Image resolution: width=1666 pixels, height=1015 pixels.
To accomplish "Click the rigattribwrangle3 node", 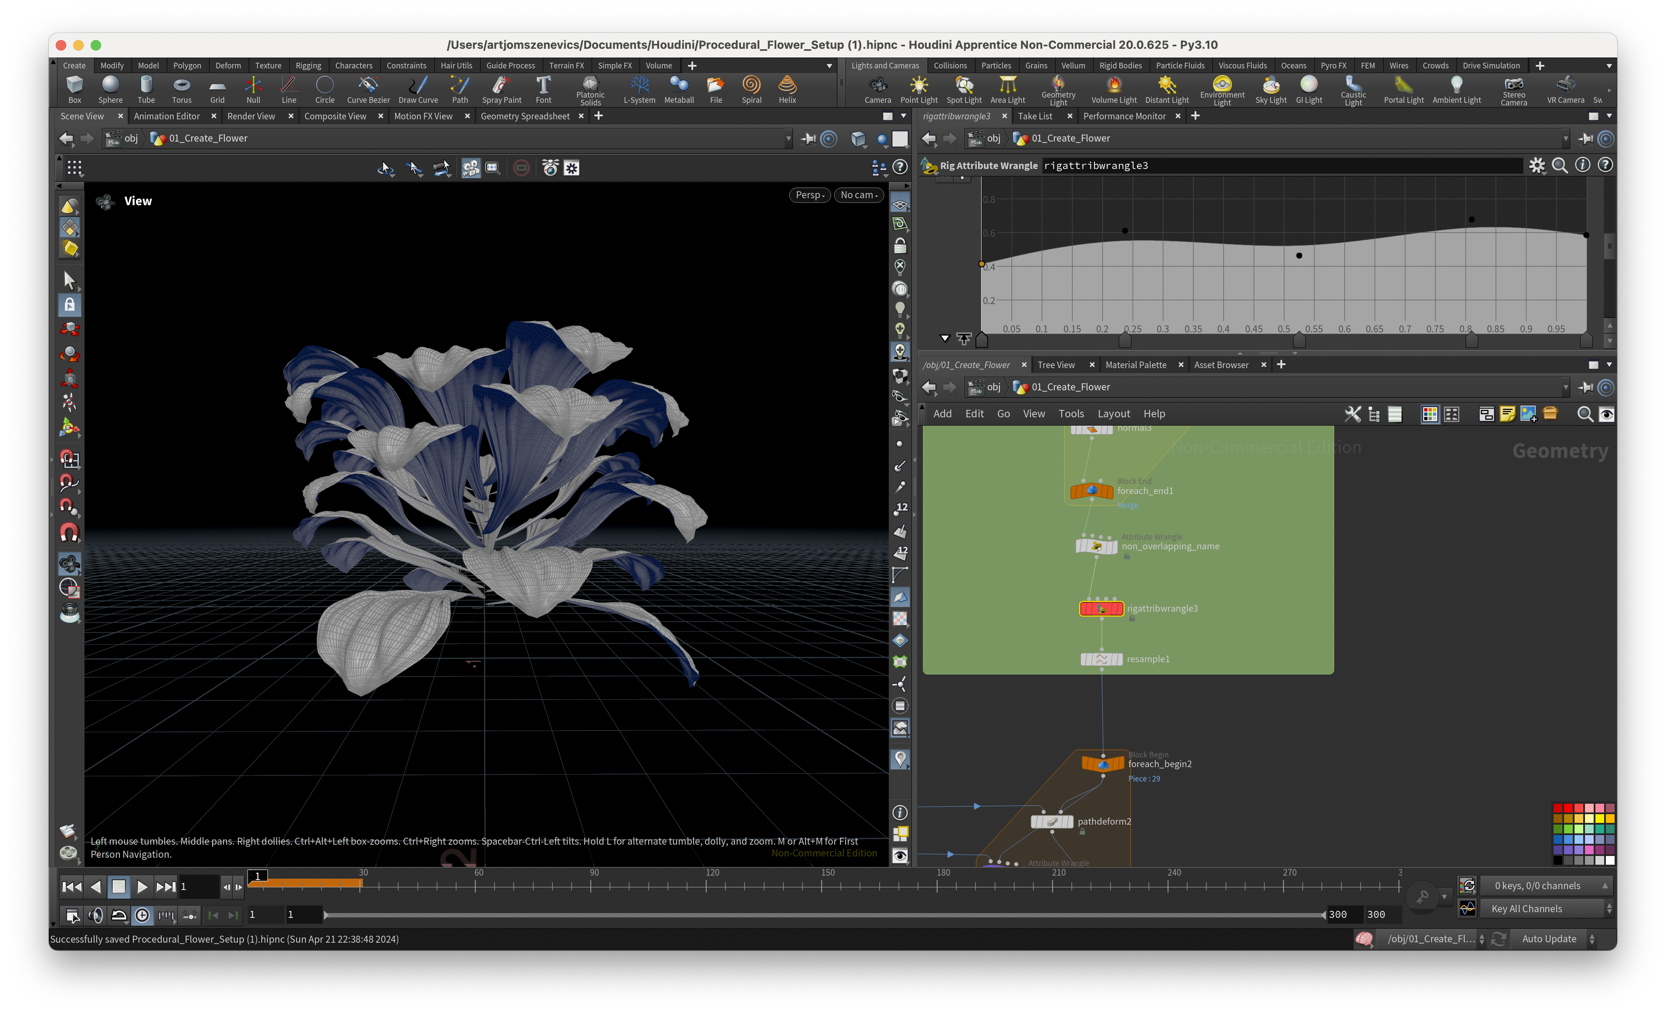I will [x=1101, y=609].
